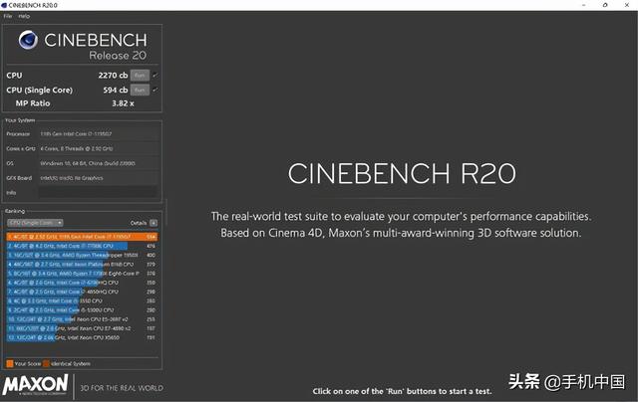Image resolution: width=638 pixels, height=402 pixels.
Task: Click the orange Your Score legend swatch
Action: (10, 363)
